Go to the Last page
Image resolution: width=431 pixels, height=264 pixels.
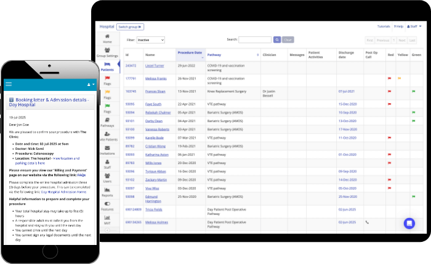412,41
